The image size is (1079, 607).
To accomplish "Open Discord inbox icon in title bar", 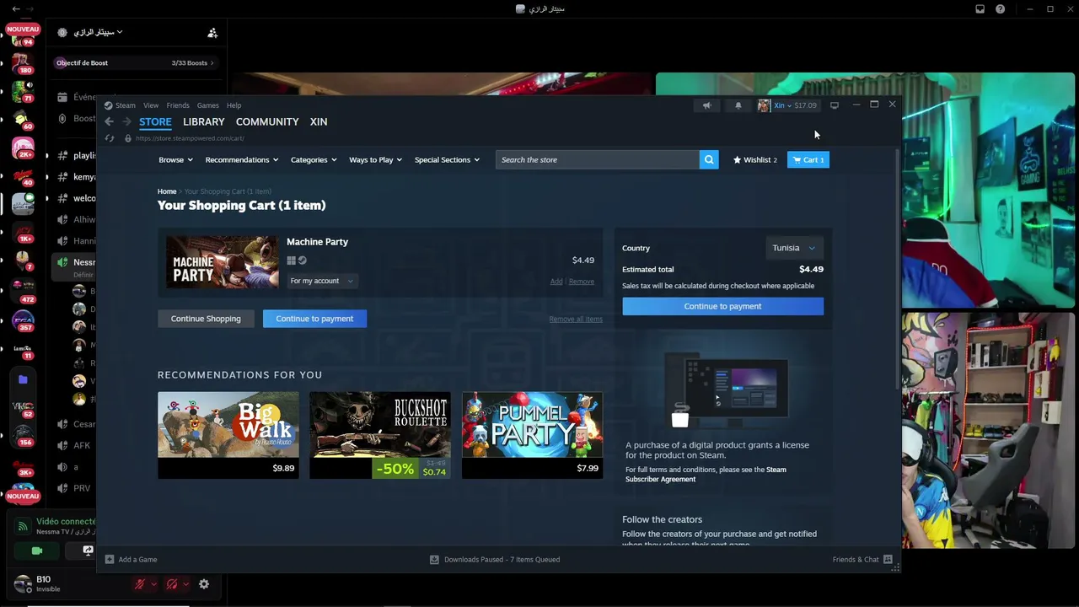I will click(980, 9).
